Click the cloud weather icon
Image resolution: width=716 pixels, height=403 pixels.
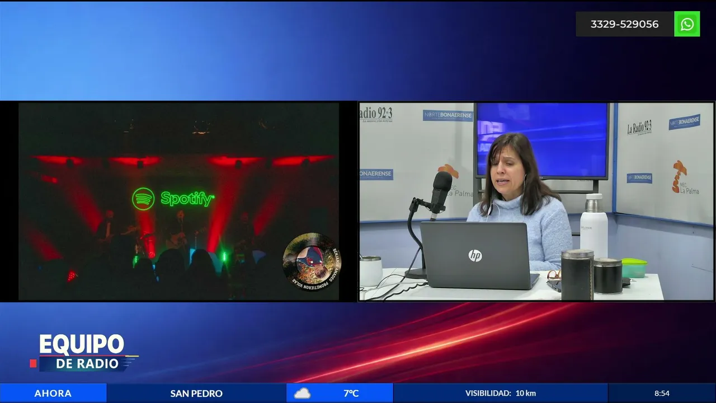pyautogui.click(x=302, y=393)
